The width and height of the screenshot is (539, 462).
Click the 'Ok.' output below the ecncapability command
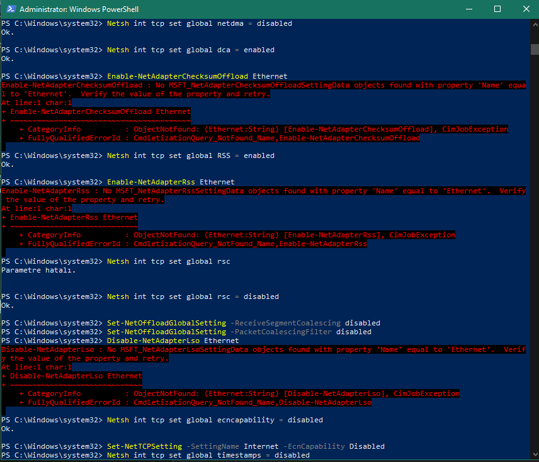point(8,429)
